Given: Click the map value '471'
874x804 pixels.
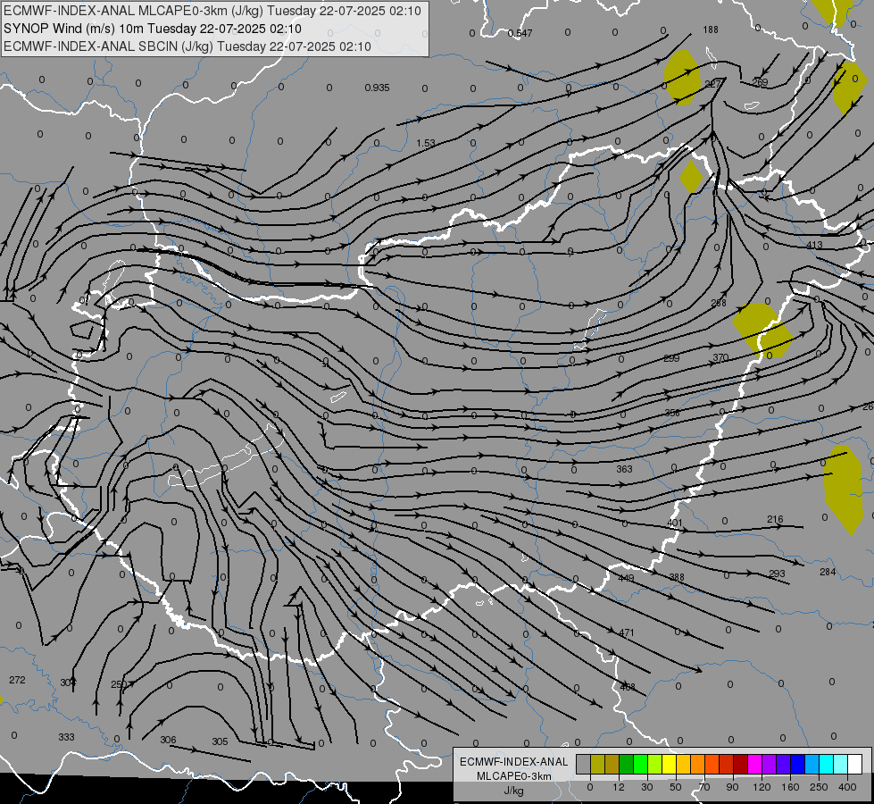Looking at the screenshot, I should pyautogui.click(x=627, y=632).
